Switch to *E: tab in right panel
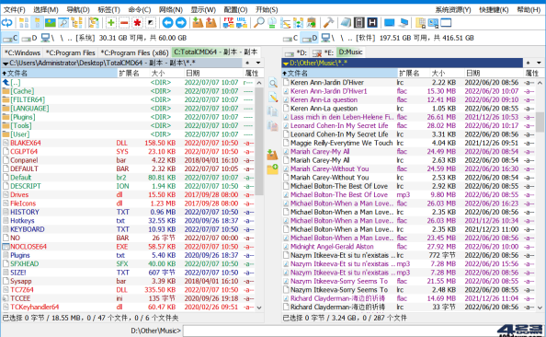The image size is (546, 337). coord(324,52)
